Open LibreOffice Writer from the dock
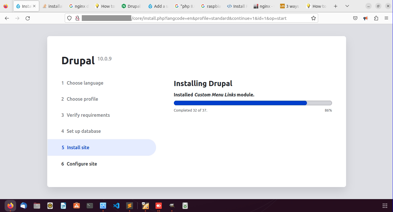The image size is (393, 212). tap(63, 206)
